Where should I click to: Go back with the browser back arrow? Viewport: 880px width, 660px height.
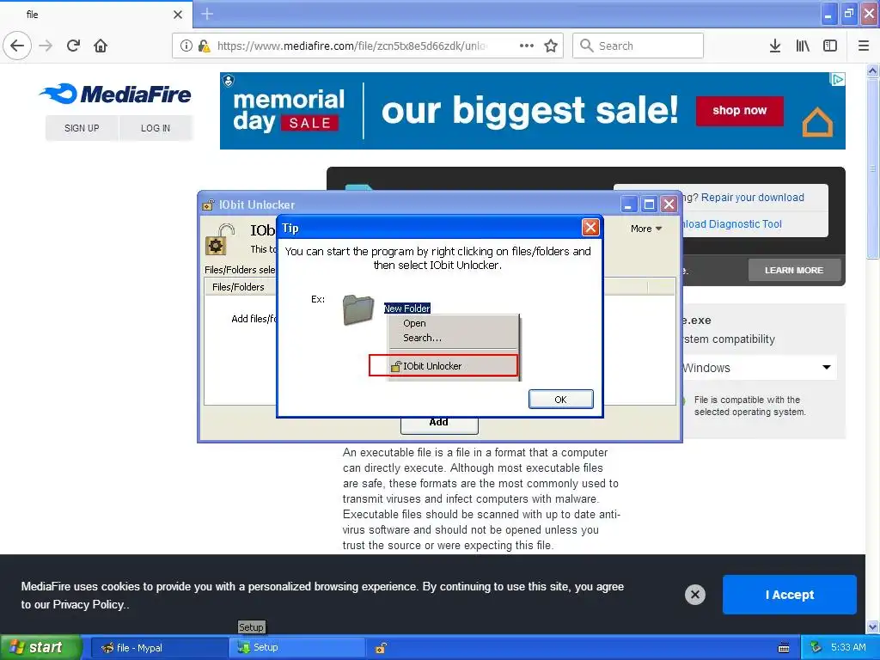pyautogui.click(x=17, y=46)
